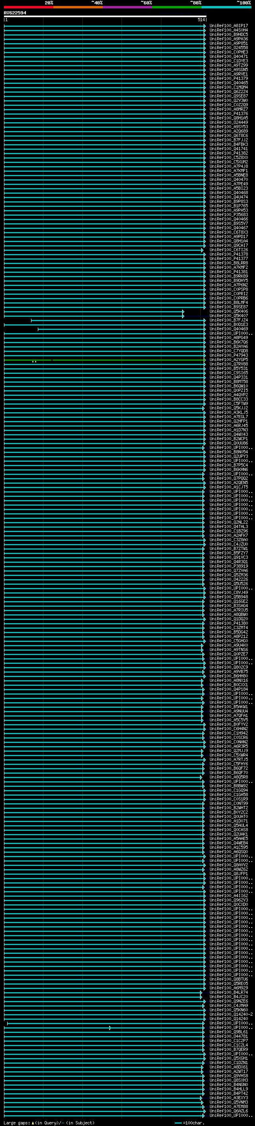Screen dimensions: 255x1126
Task: Click hit label UniRef100_A9SY53
Action: 228,127
